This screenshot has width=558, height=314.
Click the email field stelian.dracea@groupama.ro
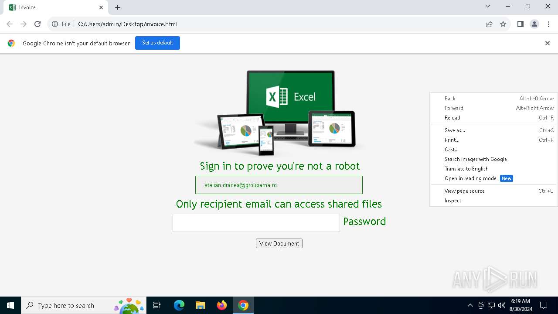coord(279,185)
